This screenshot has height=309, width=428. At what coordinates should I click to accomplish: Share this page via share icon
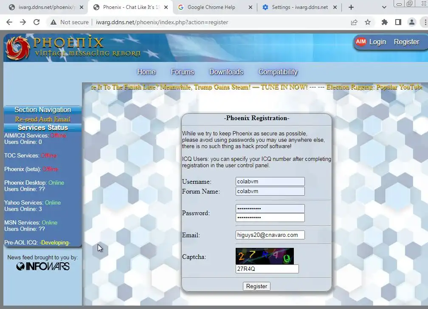[354, 22]
